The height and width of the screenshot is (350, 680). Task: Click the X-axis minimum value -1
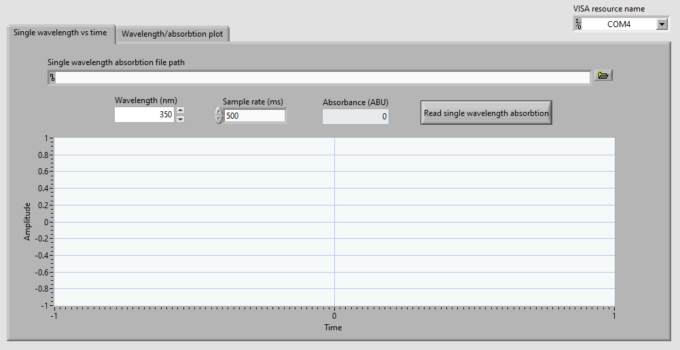tap(54, 315)
